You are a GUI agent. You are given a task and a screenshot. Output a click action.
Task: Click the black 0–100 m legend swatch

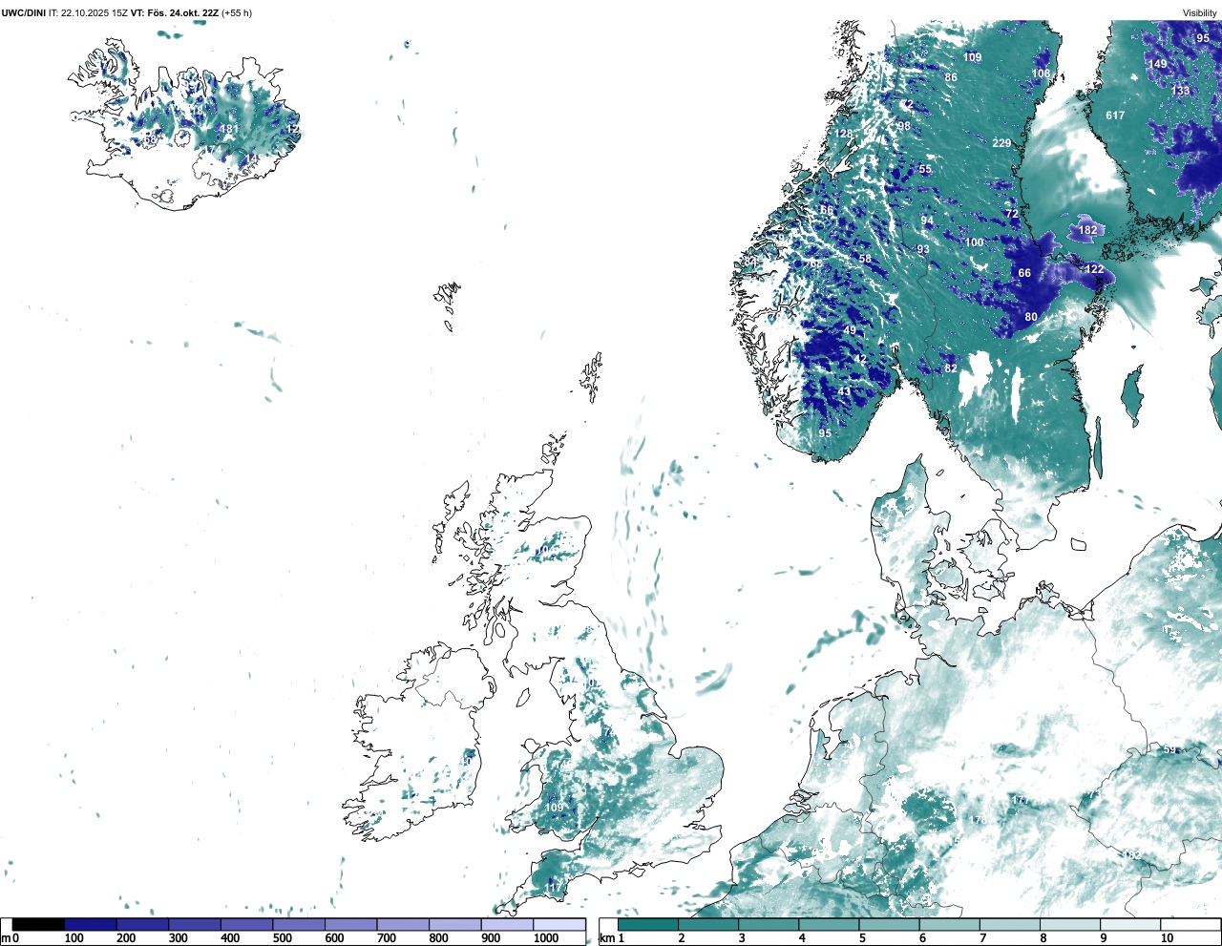(38, 925)
